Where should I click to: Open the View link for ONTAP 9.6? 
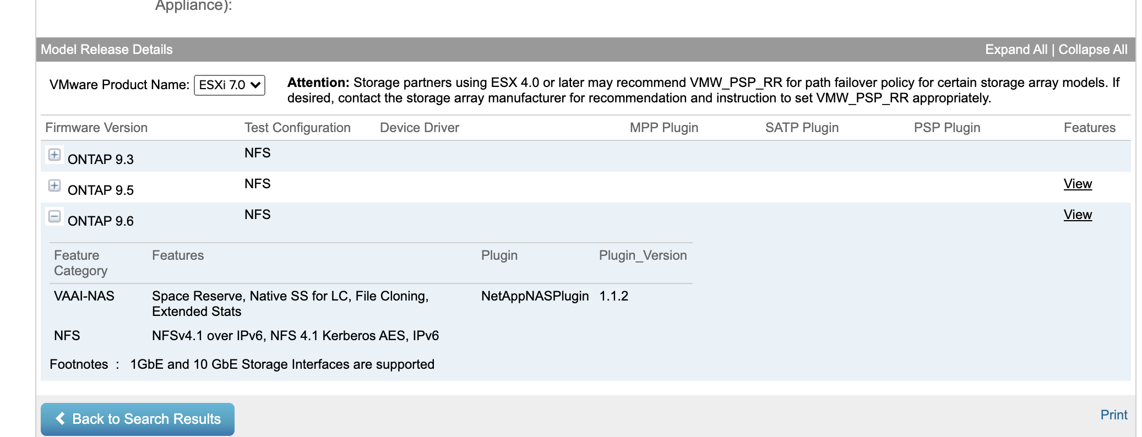(1077, 215)
